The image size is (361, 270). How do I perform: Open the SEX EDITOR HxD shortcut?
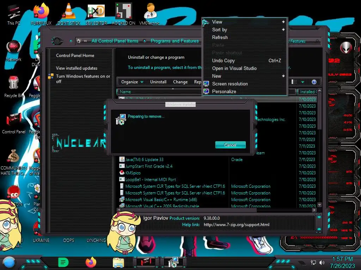point(96,14)
